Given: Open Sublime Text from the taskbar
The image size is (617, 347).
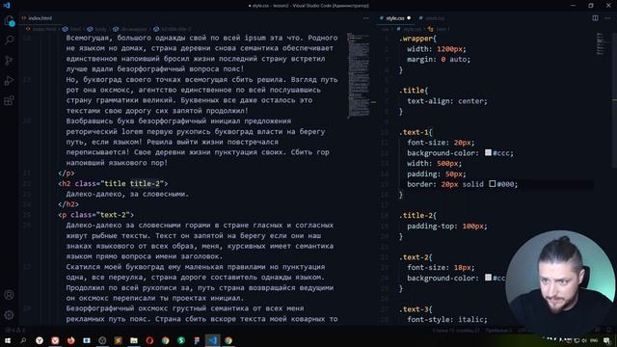Looking at the screenshot, I should coord(118,340).
